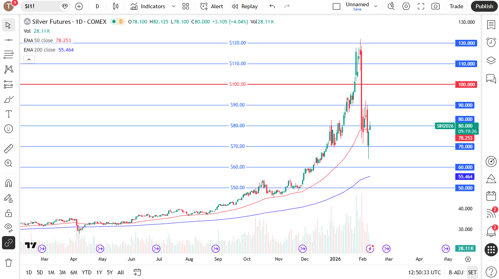Select the brush drawing tool
Image resolution: width=499 pixels, height=279 pixels.
pyautogui.click(x=8, y=99)
